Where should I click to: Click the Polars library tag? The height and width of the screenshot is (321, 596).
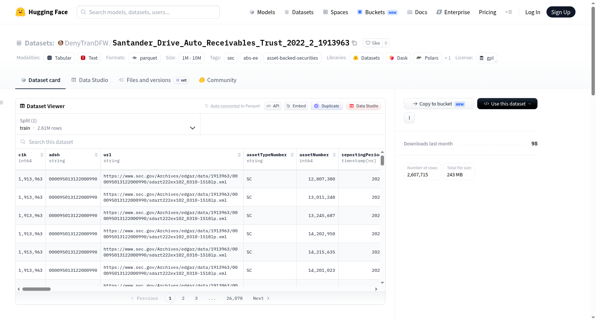[x=427, y=58]
